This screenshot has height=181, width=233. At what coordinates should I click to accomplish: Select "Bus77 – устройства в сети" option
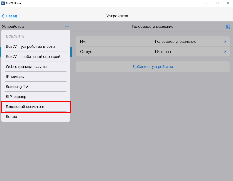coord(30,46)
